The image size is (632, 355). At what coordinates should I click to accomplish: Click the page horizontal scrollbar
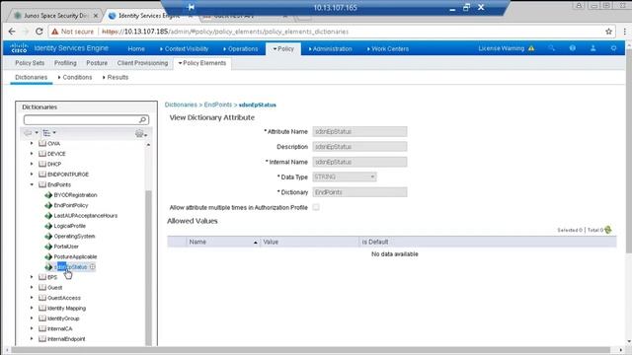310,350
